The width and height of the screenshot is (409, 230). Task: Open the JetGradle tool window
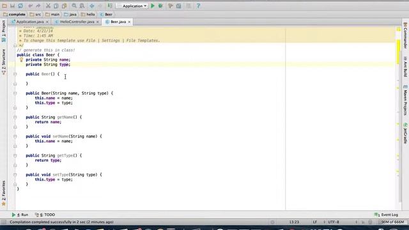pos(405,134)
